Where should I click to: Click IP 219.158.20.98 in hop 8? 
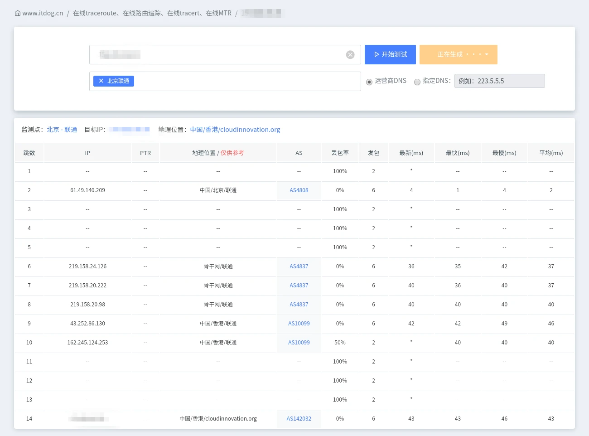(x=87, y=305)
